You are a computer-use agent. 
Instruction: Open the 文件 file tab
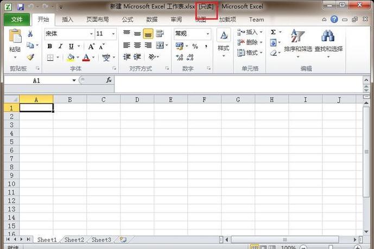tap(17, 20)
